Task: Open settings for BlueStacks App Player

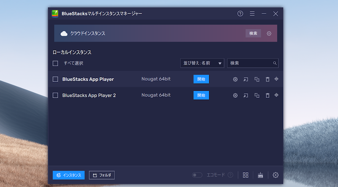Action: [x=235, y=79]
